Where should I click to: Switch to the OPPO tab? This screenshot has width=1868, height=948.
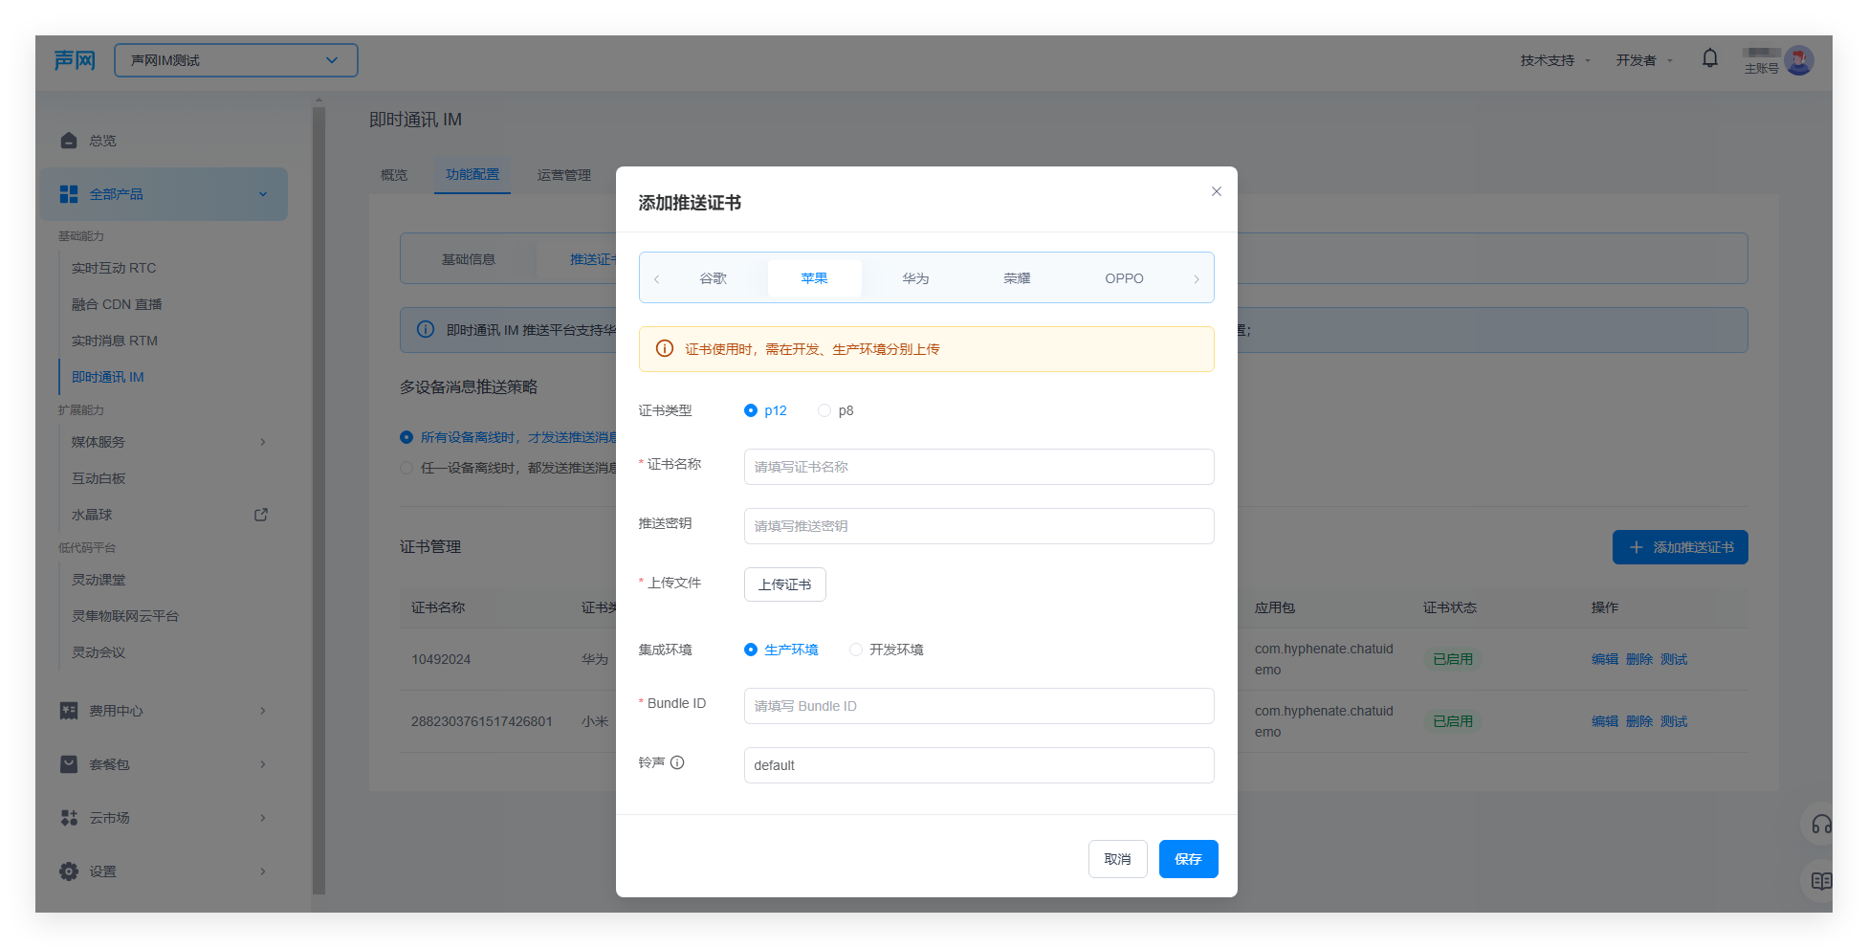tap(1124, 278)
